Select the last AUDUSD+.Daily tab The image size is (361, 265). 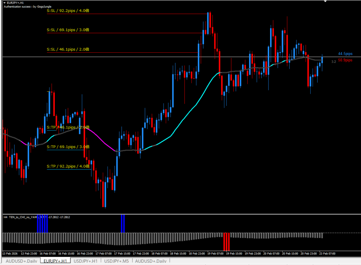152,261
